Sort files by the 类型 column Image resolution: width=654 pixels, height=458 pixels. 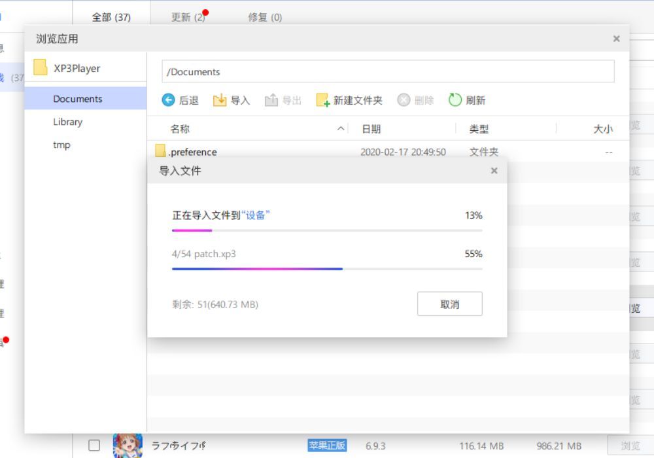tap(479, 129)
